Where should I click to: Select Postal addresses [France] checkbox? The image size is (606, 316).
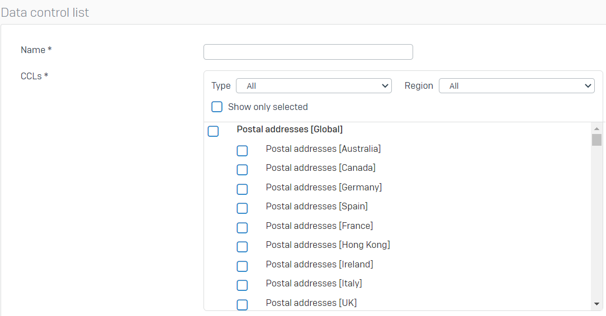coord(242,228)
